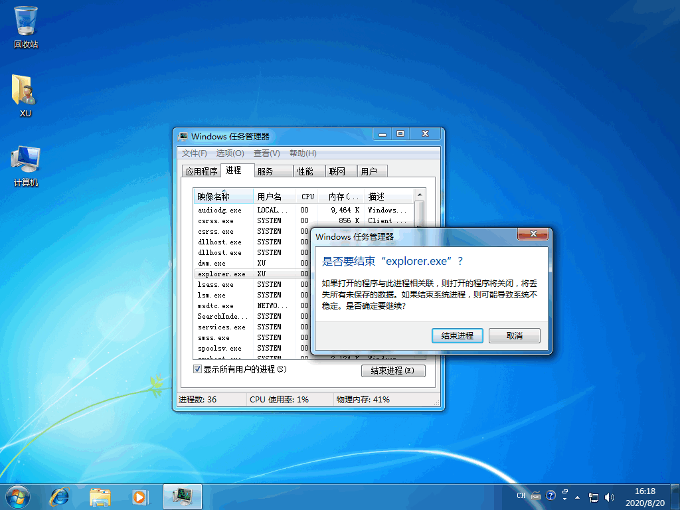Click the help icon in the language bar

(x=551, y=495)
